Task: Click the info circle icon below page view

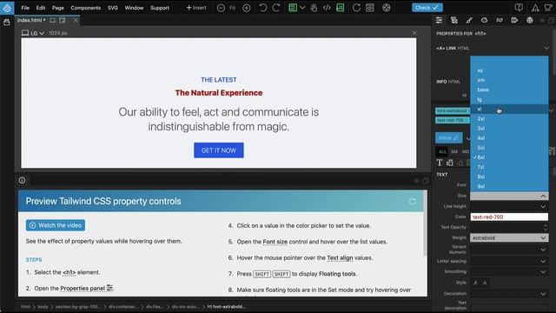Action: click(22, 180)
